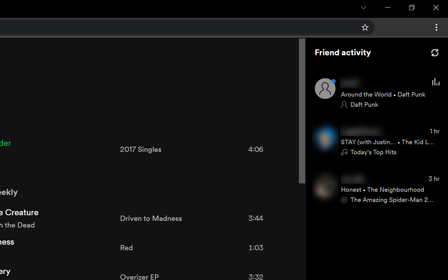
Task: Open the first friend's profile picture
Action: tap(325, 88)
